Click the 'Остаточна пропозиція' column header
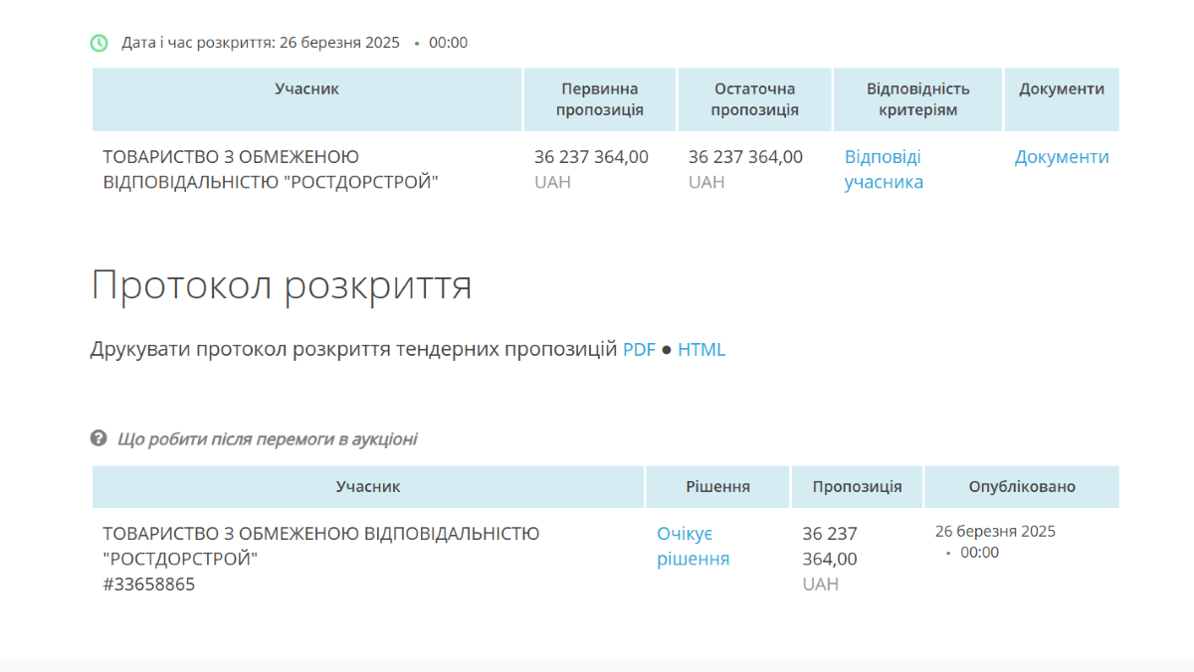The image size is (1194, 672). pos(754,99)
